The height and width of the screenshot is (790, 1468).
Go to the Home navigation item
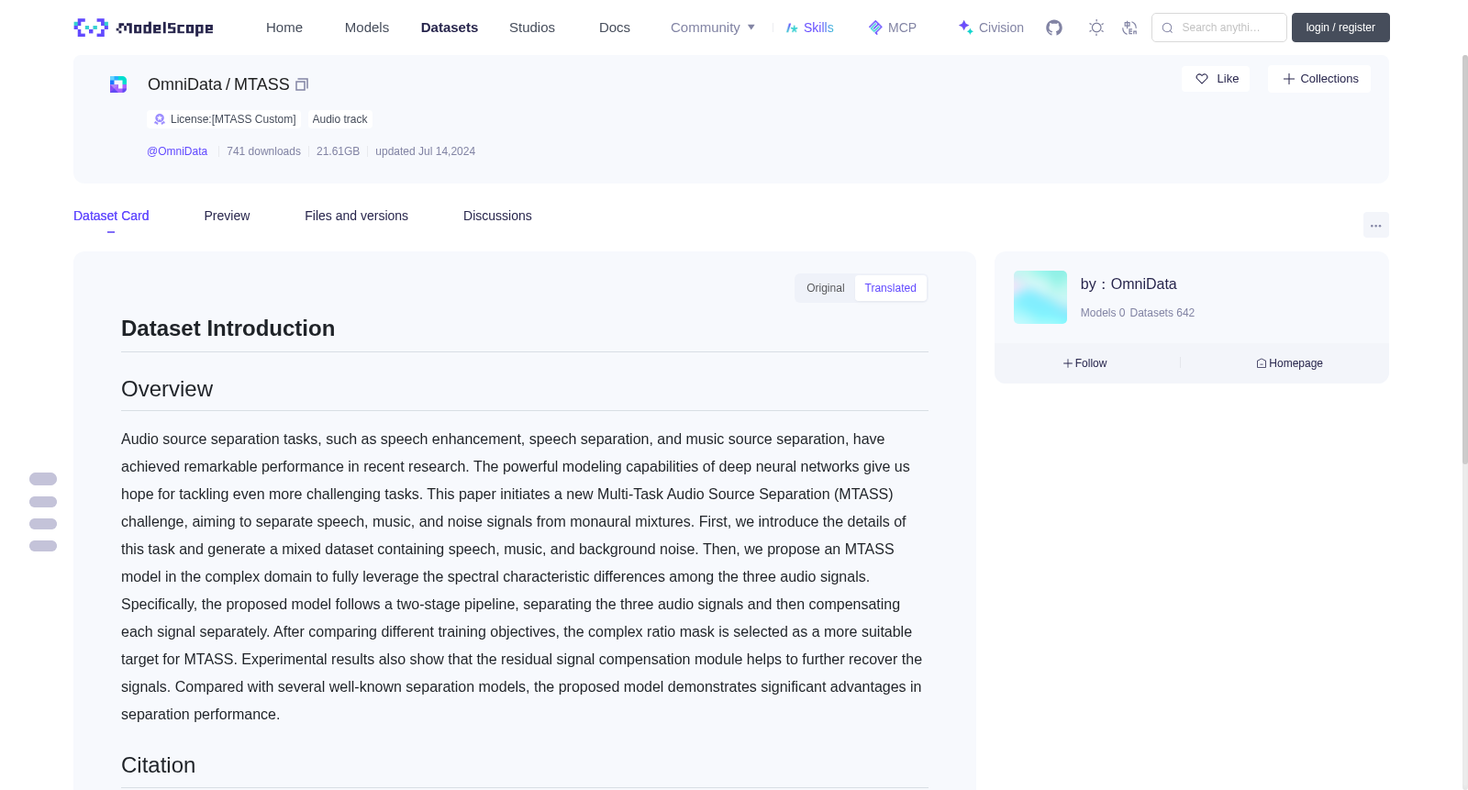284,28
